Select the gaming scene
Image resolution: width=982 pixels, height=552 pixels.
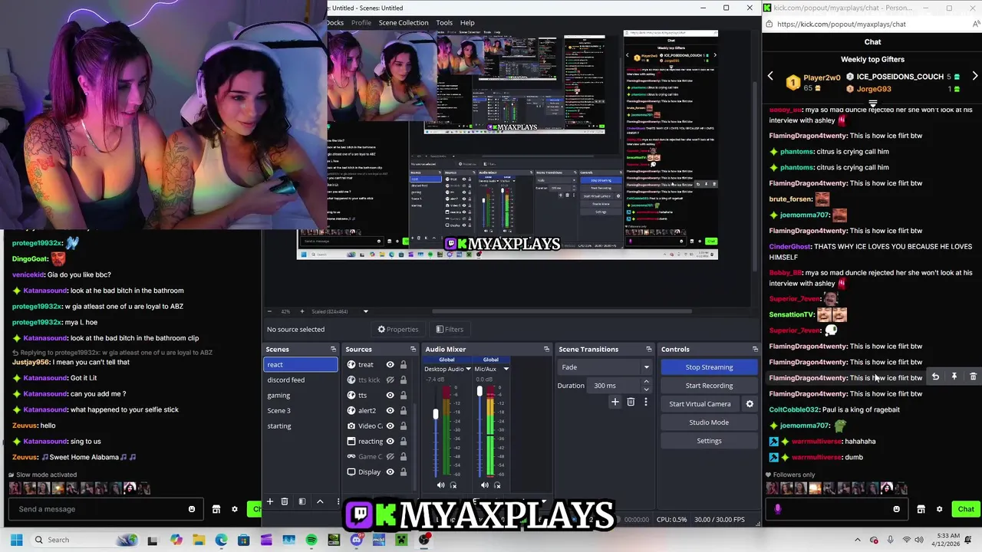pyautogui.click(x=301, y=396)
